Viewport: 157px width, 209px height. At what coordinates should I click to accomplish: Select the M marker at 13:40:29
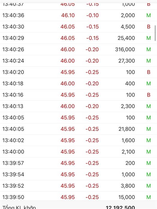149,38
